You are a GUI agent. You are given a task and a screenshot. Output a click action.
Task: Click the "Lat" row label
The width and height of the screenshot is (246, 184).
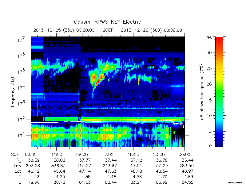click(x=18, y=171)
